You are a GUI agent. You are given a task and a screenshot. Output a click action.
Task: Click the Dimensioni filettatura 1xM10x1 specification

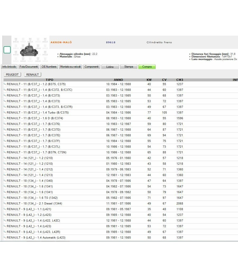[x=212, y=56]
